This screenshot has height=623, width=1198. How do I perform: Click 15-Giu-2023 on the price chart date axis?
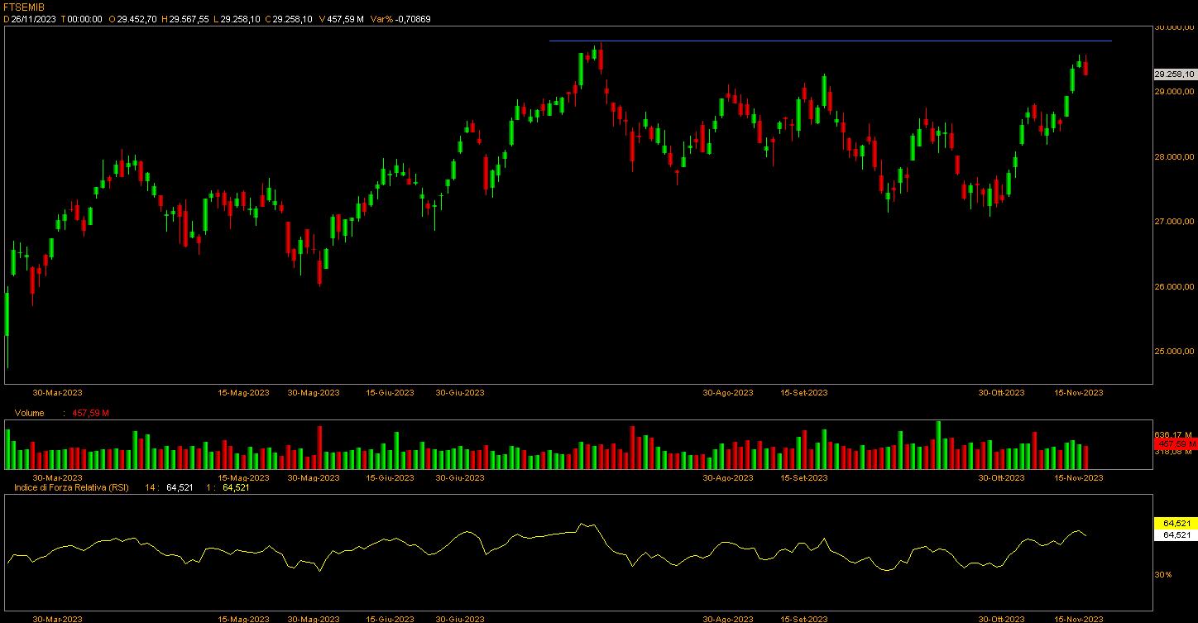[390, 393]
